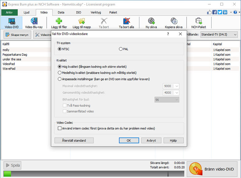Select the WavePad source file
Image resolution: width=241 pixels, height=178 pixels.
tap(9, 69)
